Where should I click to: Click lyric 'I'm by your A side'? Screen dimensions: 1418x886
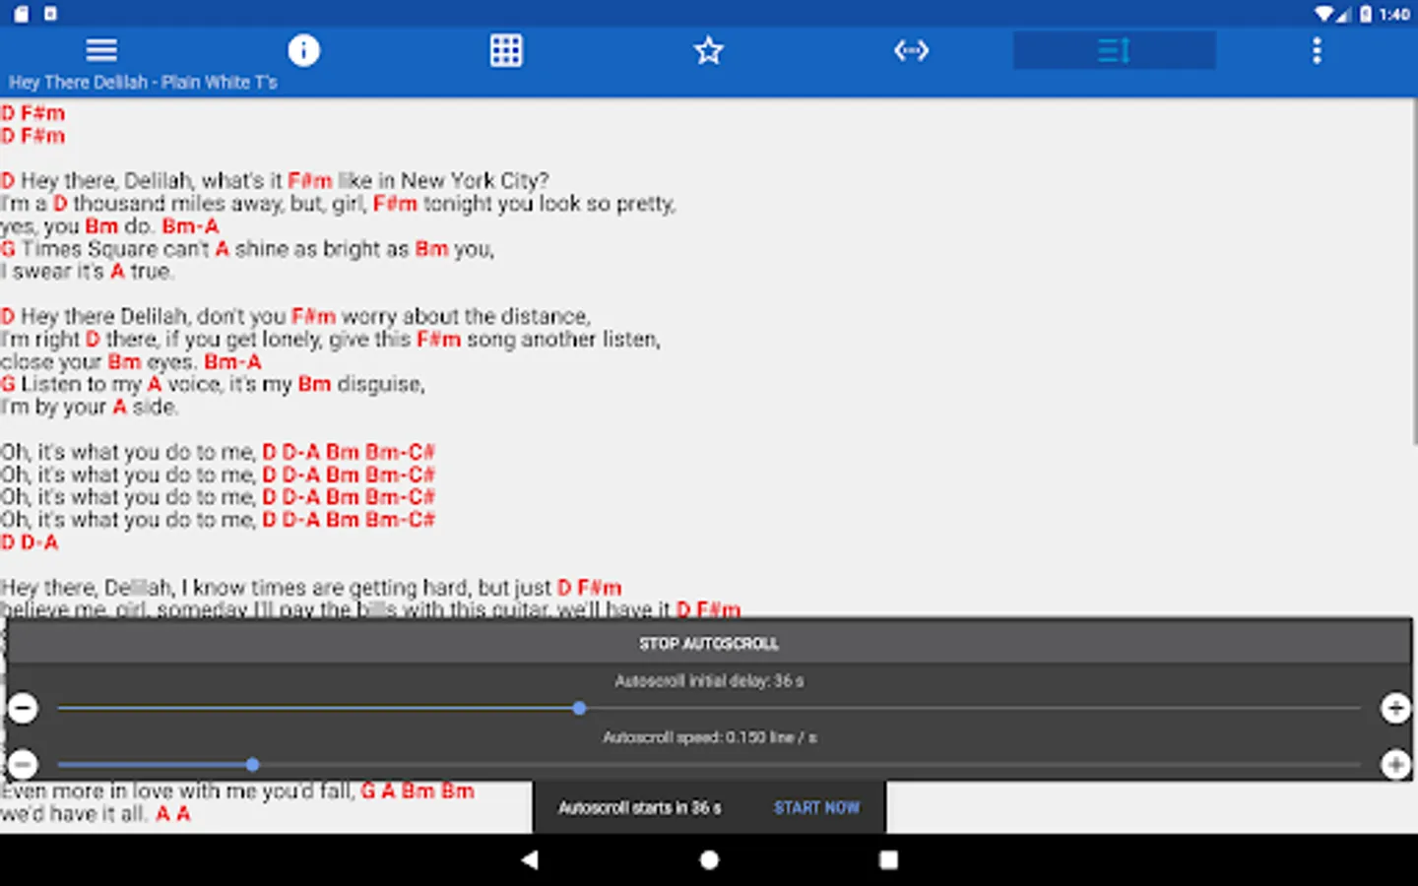[x=89, y=407]
